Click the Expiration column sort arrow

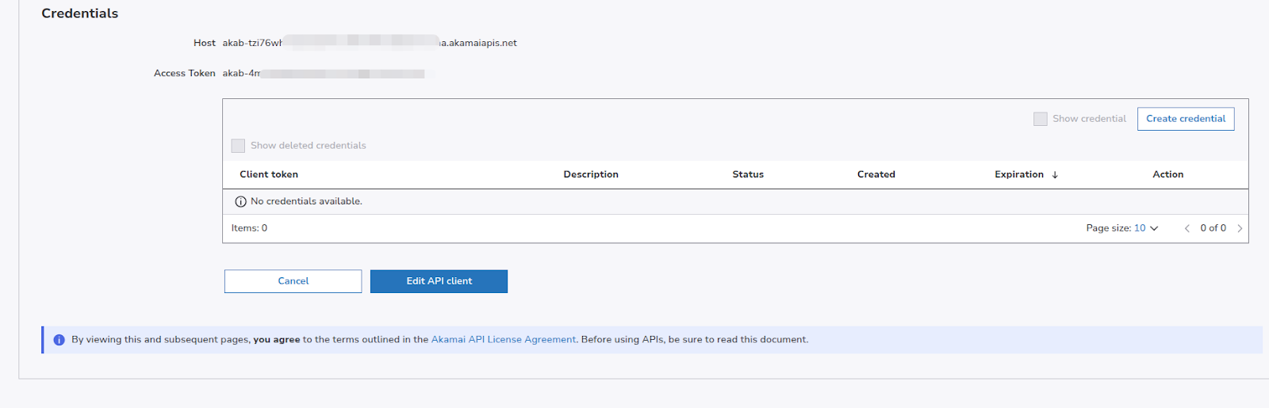click(x=1054, y=175)
